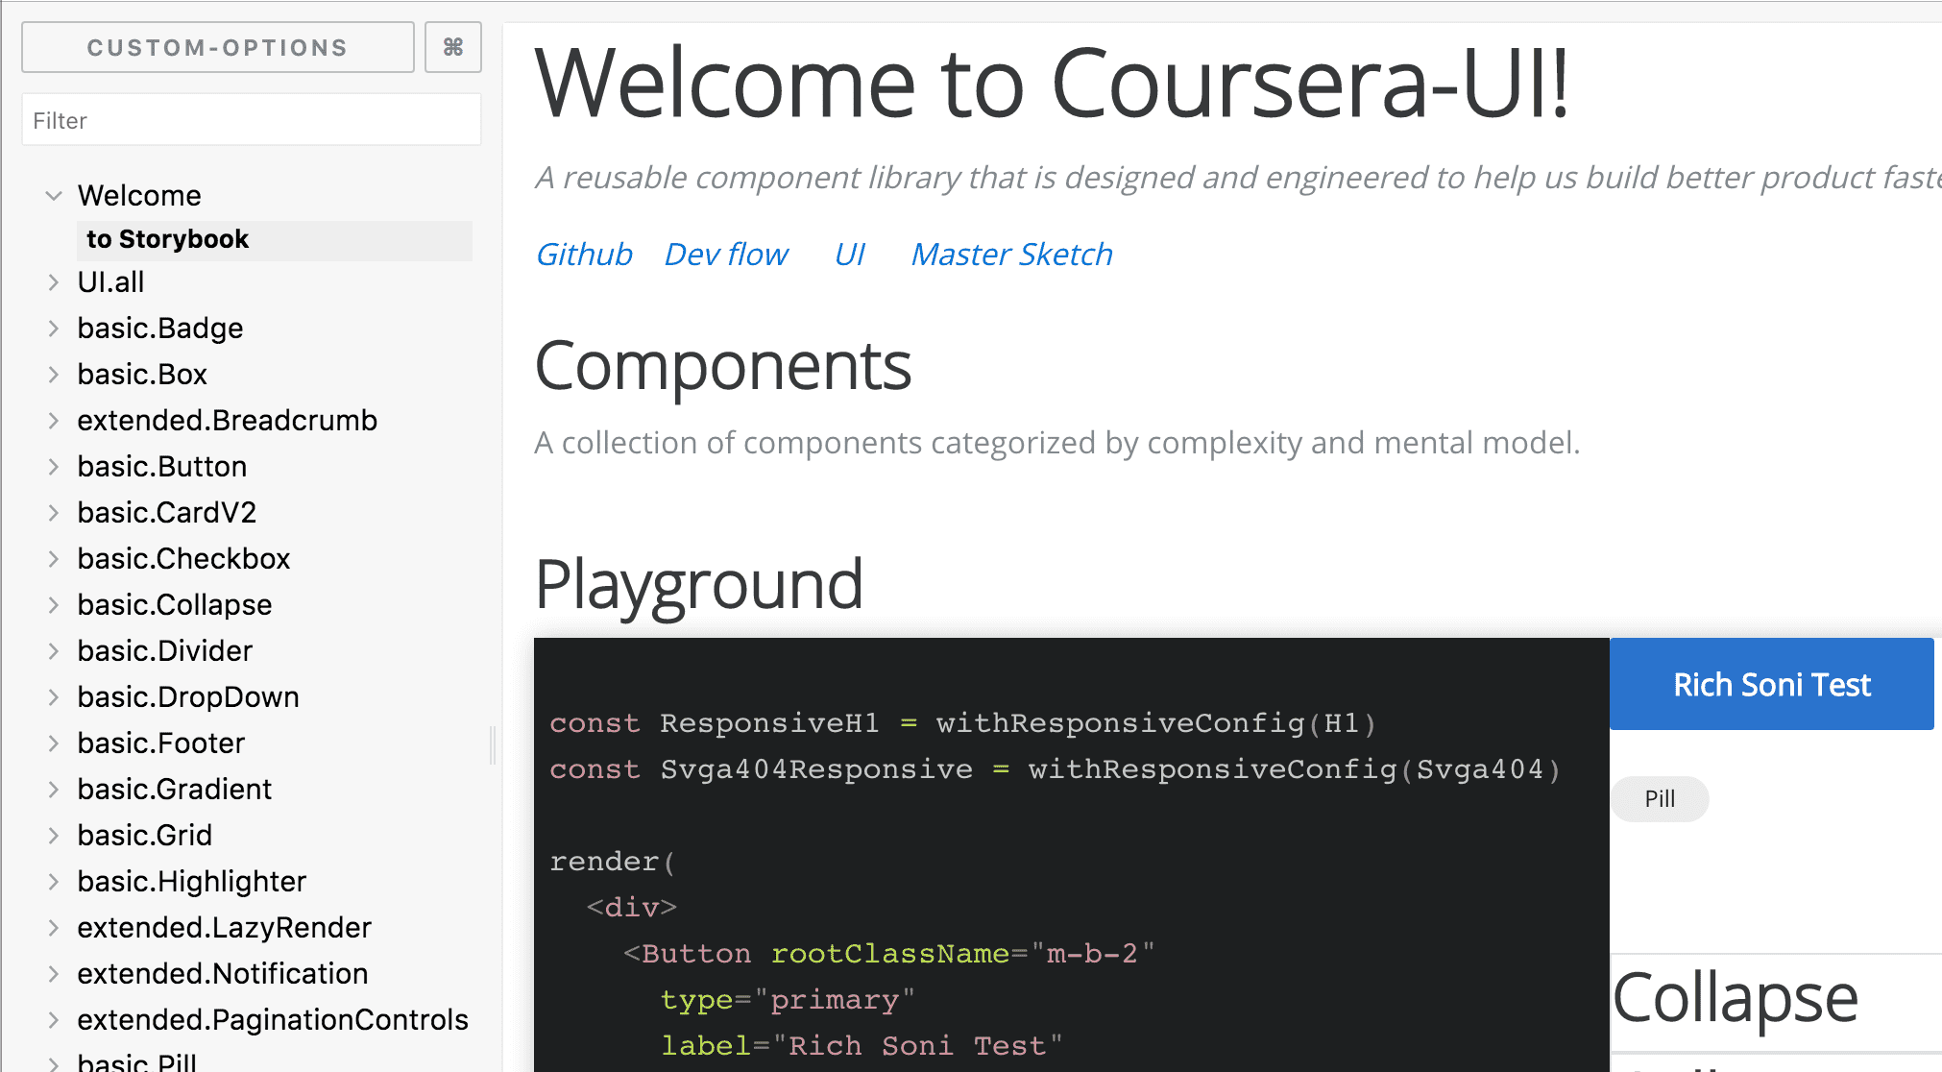The height and width of the screenshot is (1072, 1942).
Task: Expand the basic.Badge chevron
Action: [54, 329]
